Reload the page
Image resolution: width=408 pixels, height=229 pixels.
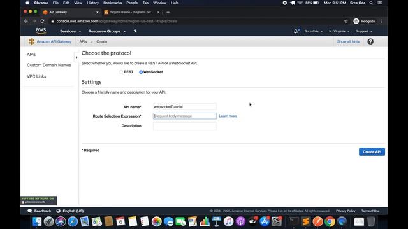[43, 21]
